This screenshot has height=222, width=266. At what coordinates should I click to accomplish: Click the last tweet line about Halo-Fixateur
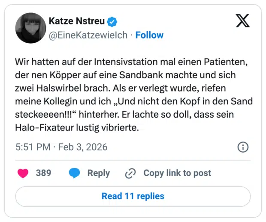(77, 128)
